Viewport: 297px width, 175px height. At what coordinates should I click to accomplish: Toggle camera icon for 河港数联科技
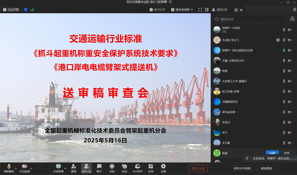click(289, 102)
